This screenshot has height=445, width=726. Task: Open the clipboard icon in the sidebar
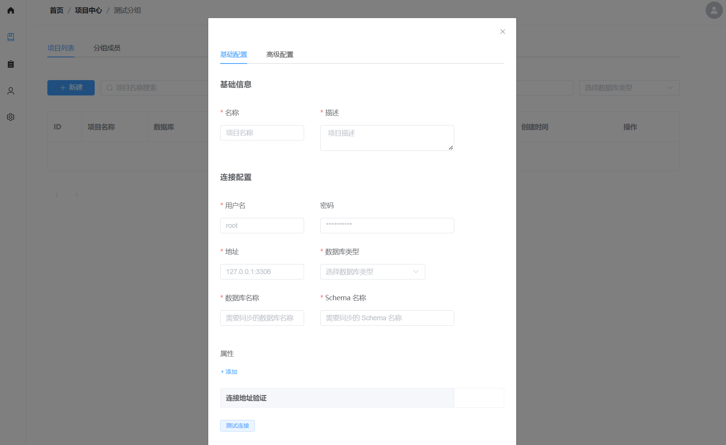[11, 64]
